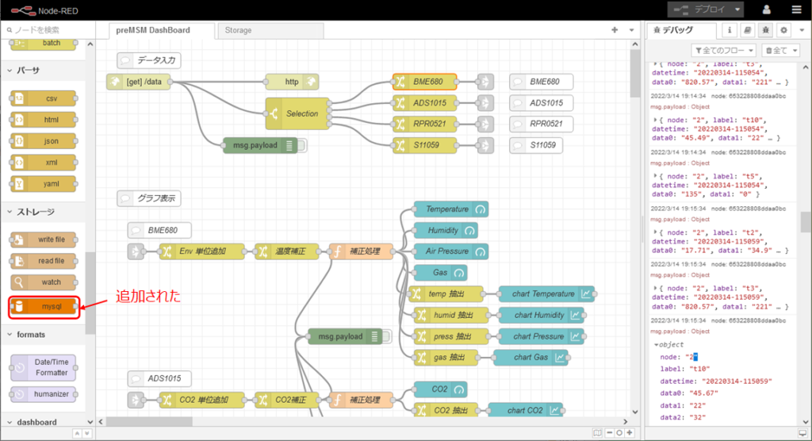Screen dimensions: 812x441
Task: Select the json palette node
Action: [44, 141]
